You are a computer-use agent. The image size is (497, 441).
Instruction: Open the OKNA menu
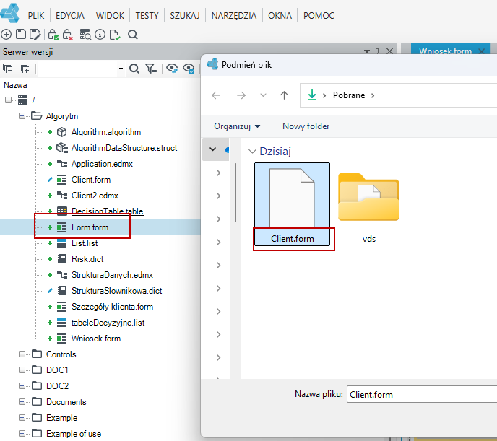[x=280, y=15]
